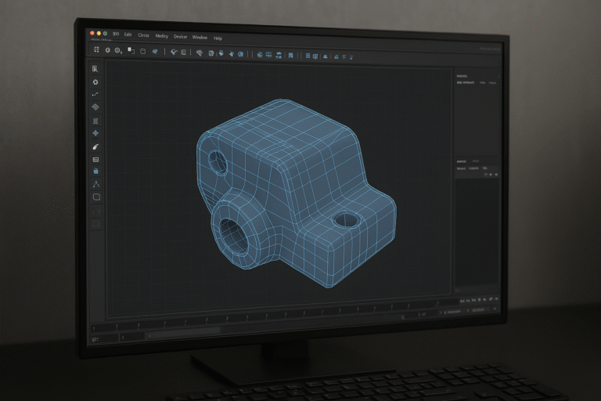Open the Circss menu next to Edit

point(143,35)
